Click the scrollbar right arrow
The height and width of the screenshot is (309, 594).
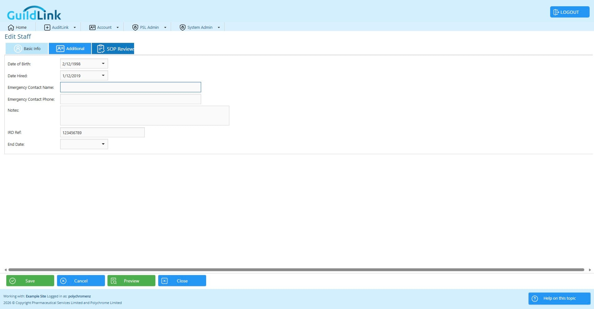tap(590, 270)
